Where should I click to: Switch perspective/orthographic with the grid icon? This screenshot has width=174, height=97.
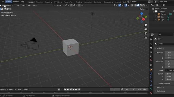(146, 37)
